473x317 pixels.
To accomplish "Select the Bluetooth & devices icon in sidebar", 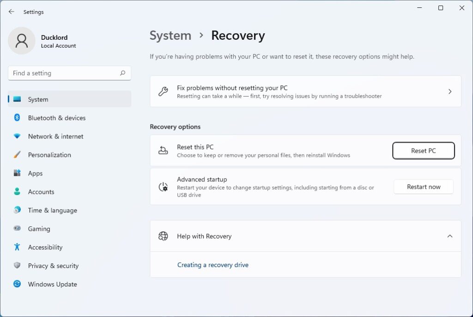I will point(17,118).
